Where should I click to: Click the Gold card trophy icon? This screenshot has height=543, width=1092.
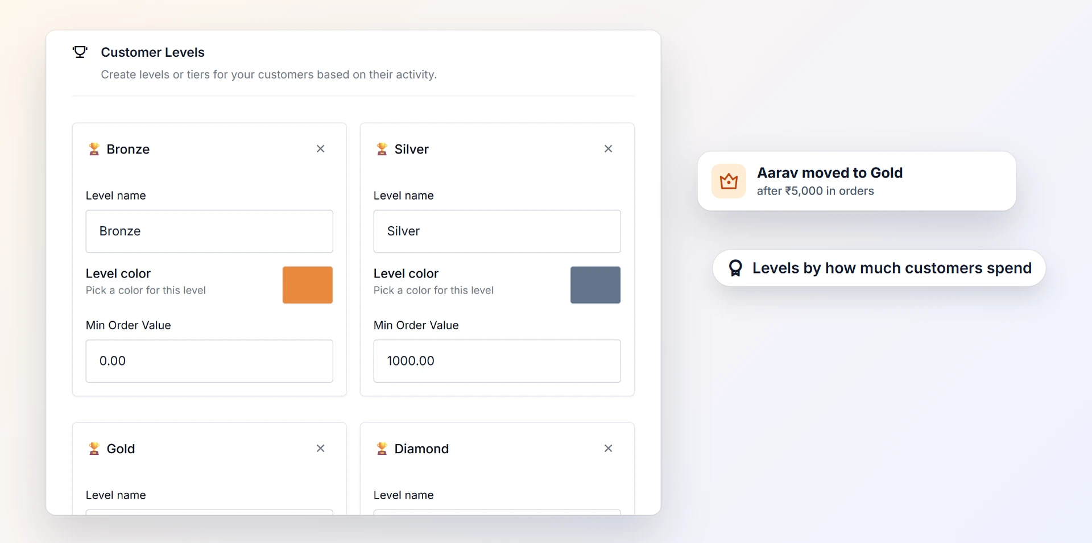94,449
